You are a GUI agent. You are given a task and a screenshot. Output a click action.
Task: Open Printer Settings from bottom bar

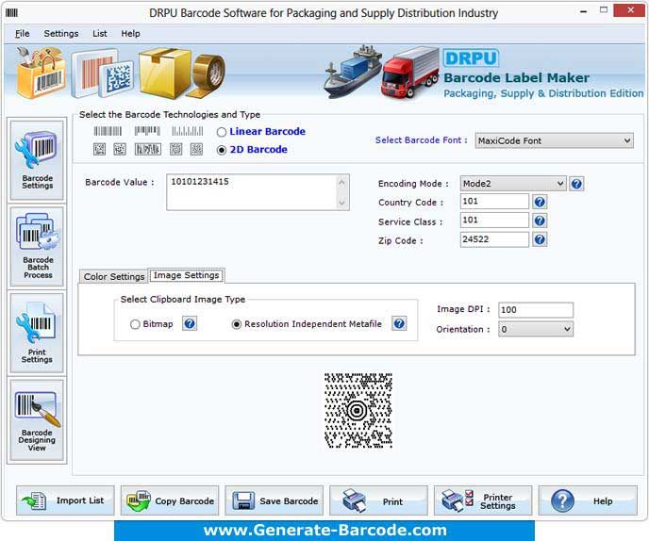483,500
